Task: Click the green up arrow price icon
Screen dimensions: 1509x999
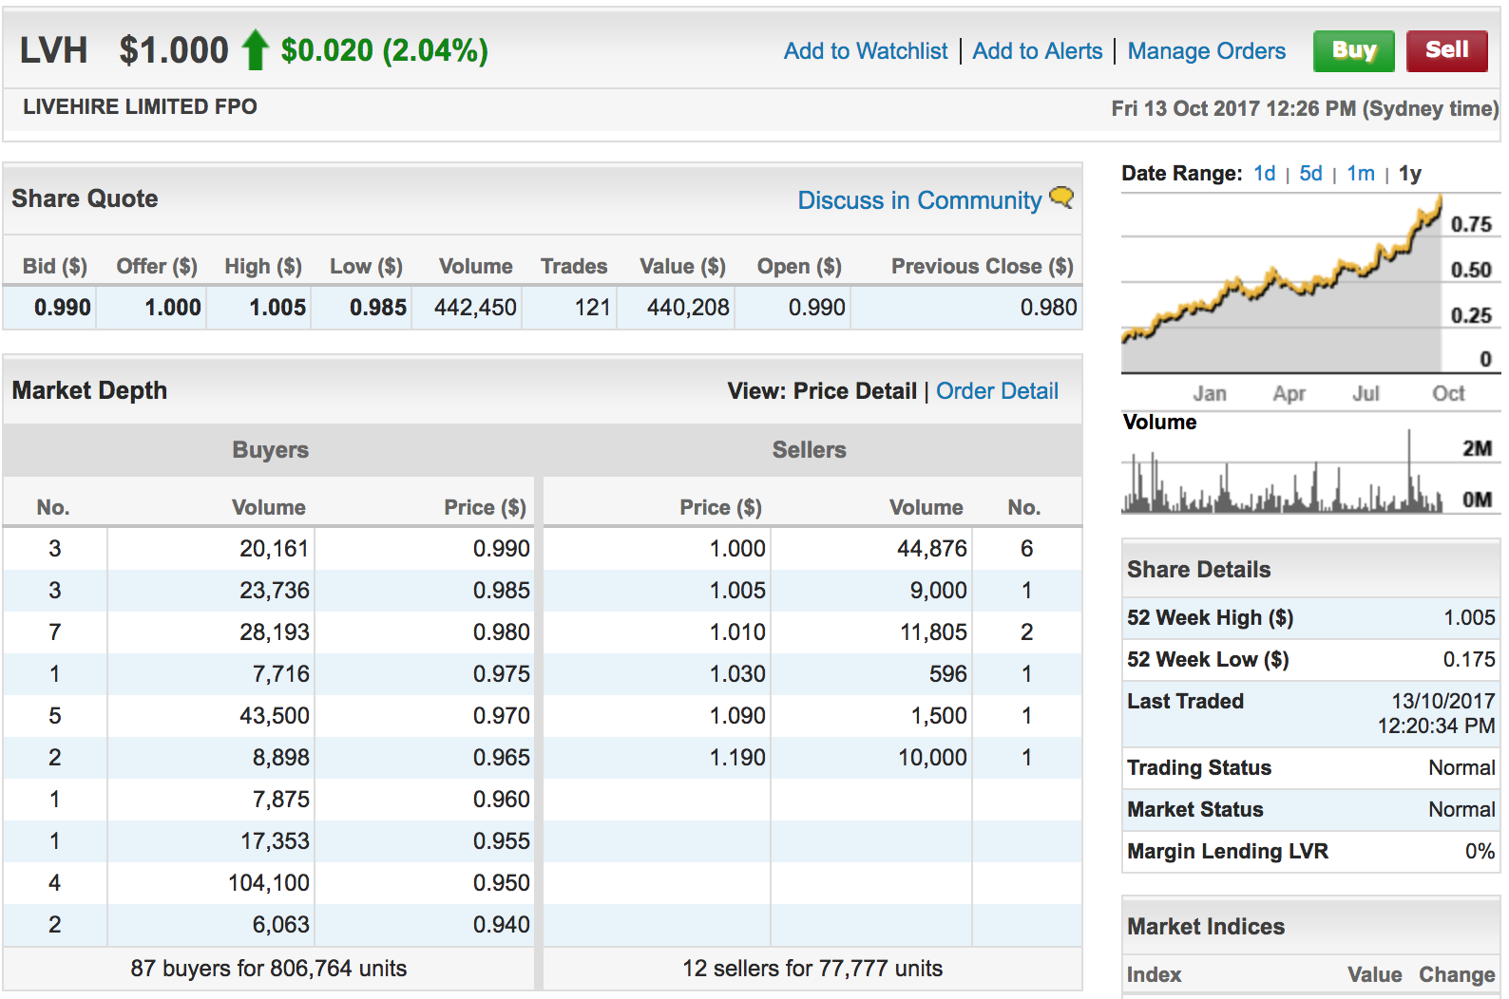Action: pos(255,49)
